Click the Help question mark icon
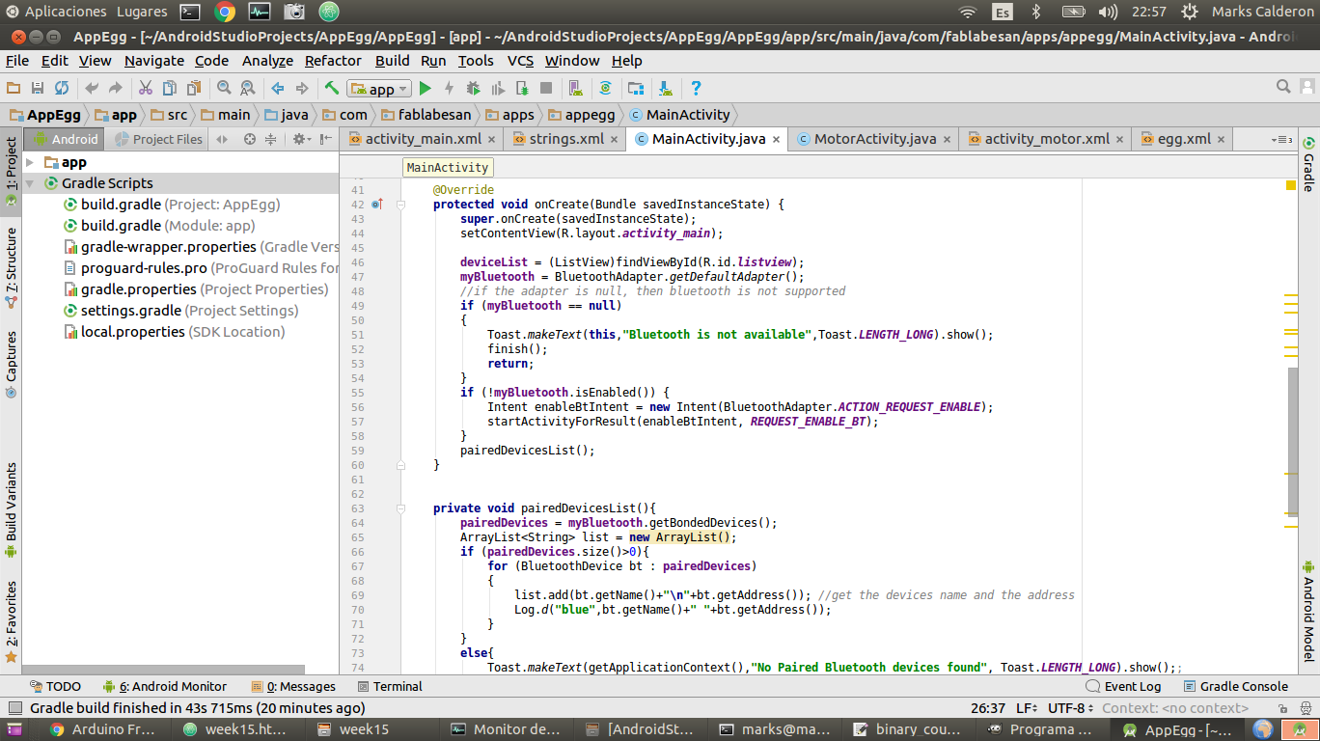Viewport: 1320px width, 741px height. (x=696, y=89)
